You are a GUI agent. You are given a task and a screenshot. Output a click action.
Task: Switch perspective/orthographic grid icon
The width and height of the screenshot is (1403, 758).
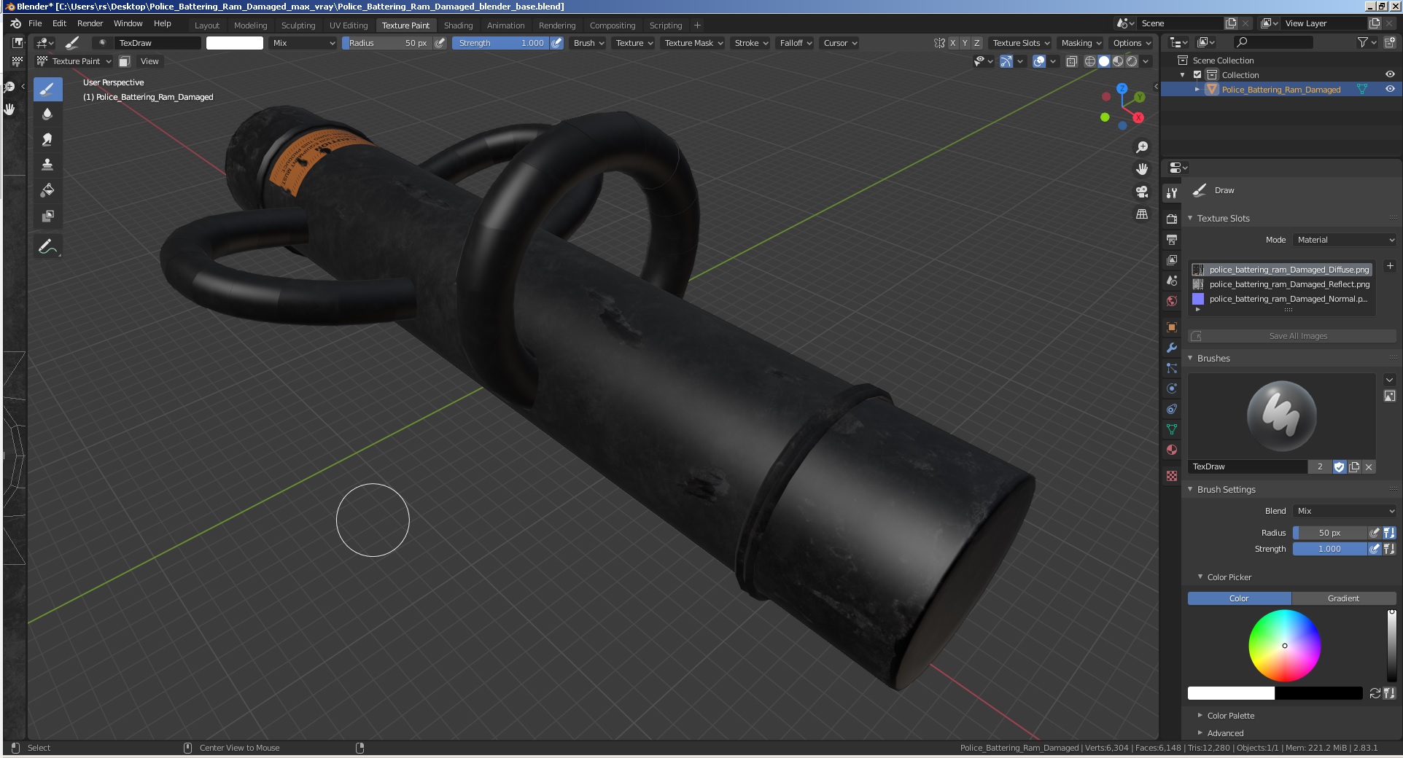click(1142, 214)
